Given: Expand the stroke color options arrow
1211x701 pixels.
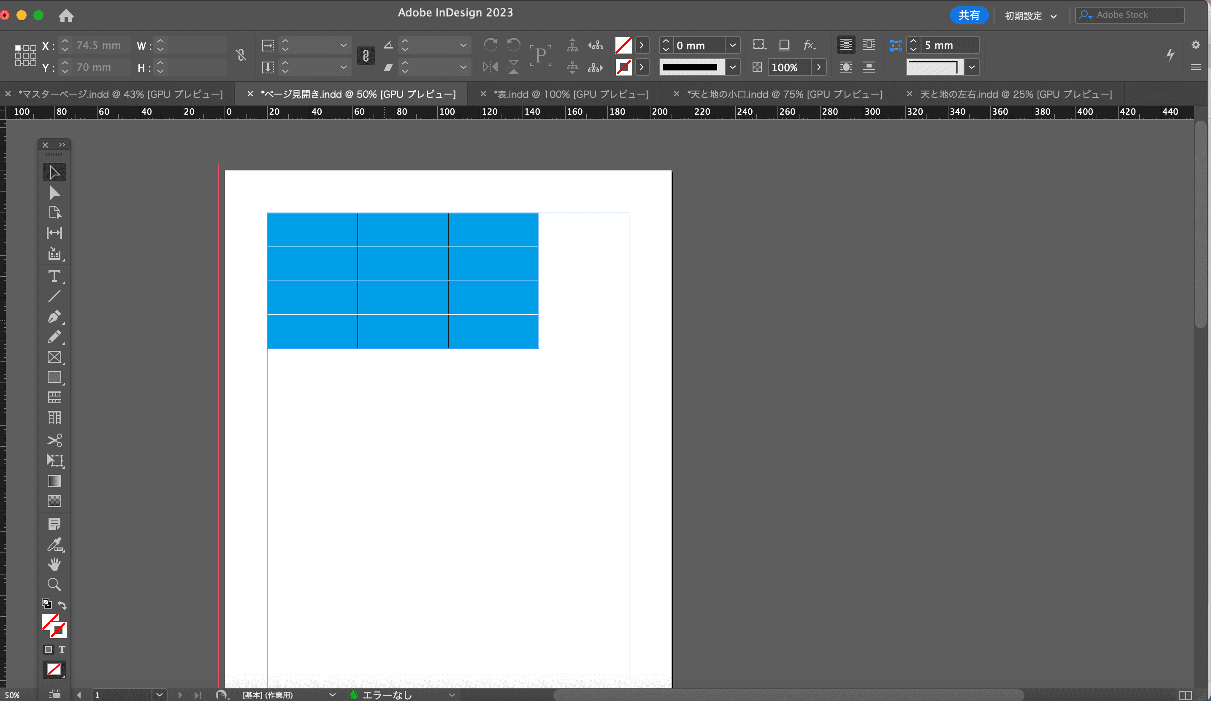Looking at the screenshot, I should pyautogui.click(x=642, y=67).
